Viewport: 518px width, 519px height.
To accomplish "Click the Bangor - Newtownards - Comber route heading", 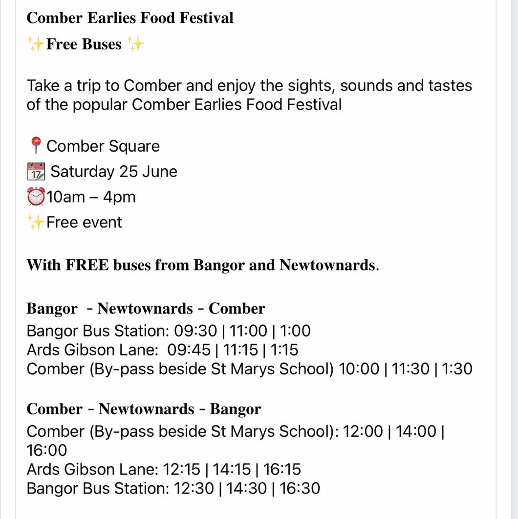I will 146,309.
